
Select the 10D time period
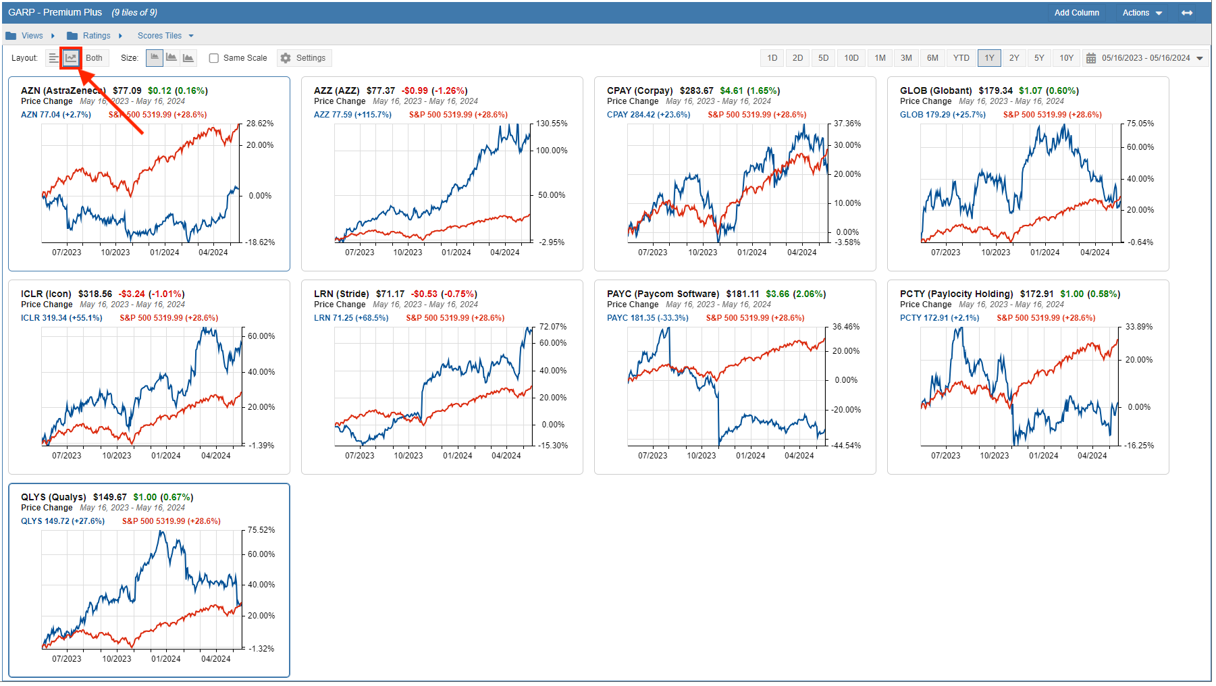click(x=851, y=58)
